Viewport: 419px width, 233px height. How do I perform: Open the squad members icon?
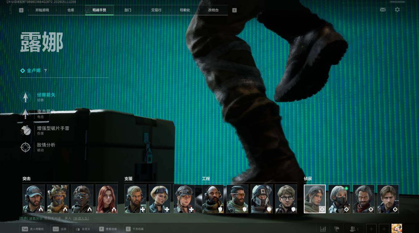(x=354, y=229)
